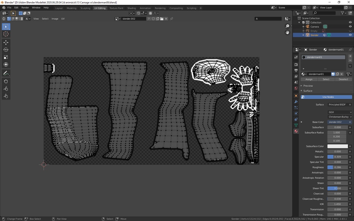Select the Scale tool in UV editor
This screenshot has height=221, width=354.
[x=6, y=57]
